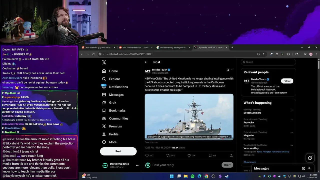Open Communities in X sidebar

(x=115, y=118)
